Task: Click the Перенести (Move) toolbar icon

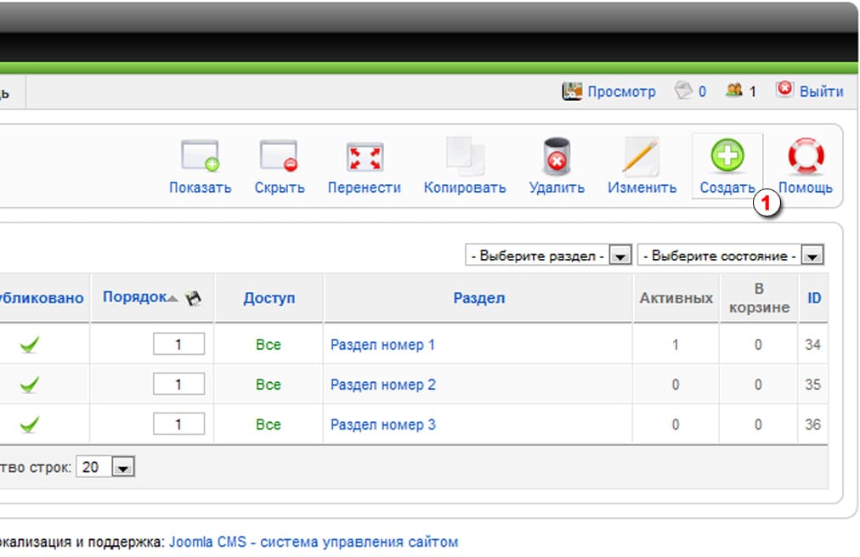Action: 365,158
